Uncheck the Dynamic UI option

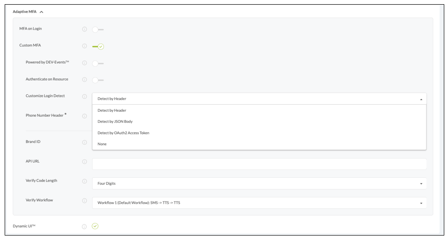[x=95, y=226]
